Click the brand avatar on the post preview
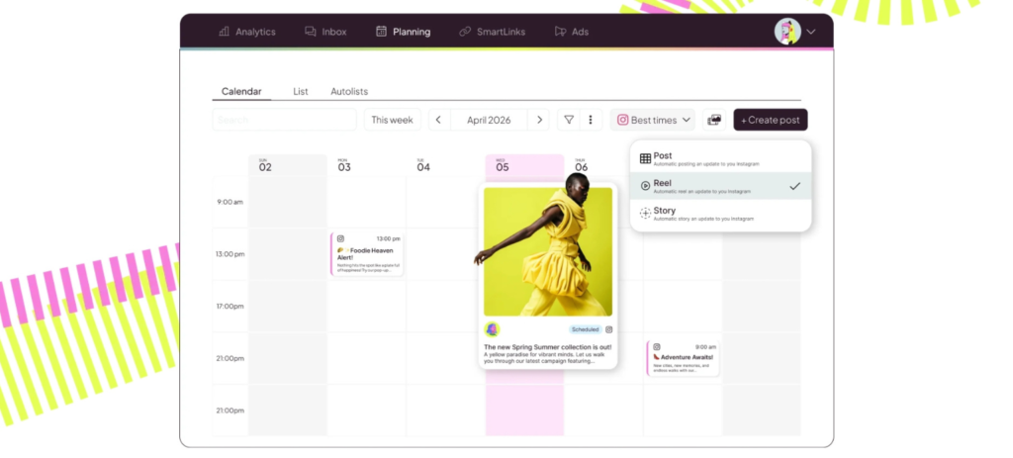Image resolution: width=1013 pixels, height=458 pixels. (492, 329)
